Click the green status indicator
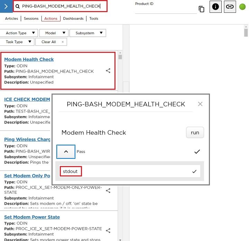Screen dimensions: 249x241 tap(242, 7)
